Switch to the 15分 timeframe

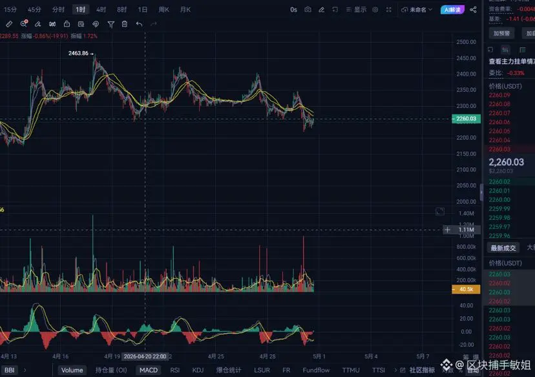pos(10,10)
